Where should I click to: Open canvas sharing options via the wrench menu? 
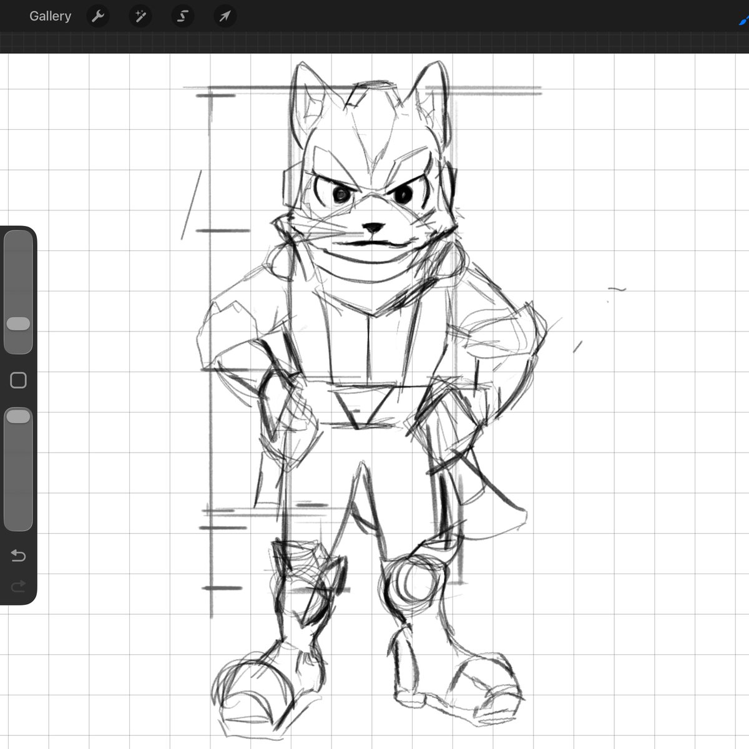(x=98, y=16)
